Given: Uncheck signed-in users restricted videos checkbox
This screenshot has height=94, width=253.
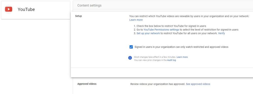Looking at the screenshot, I should coord(131,47).
